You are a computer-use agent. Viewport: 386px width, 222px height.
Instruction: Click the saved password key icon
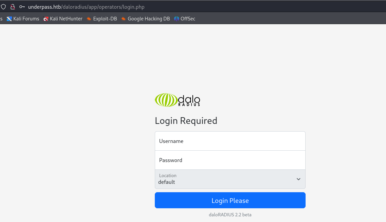(x=22, y=7)
